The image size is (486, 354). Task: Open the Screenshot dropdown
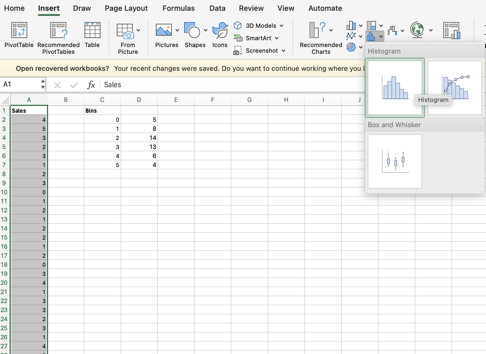click(283, 51)
